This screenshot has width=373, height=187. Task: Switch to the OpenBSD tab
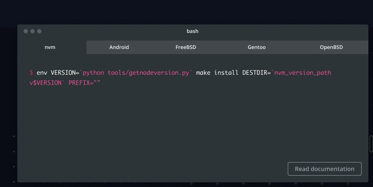331,47
